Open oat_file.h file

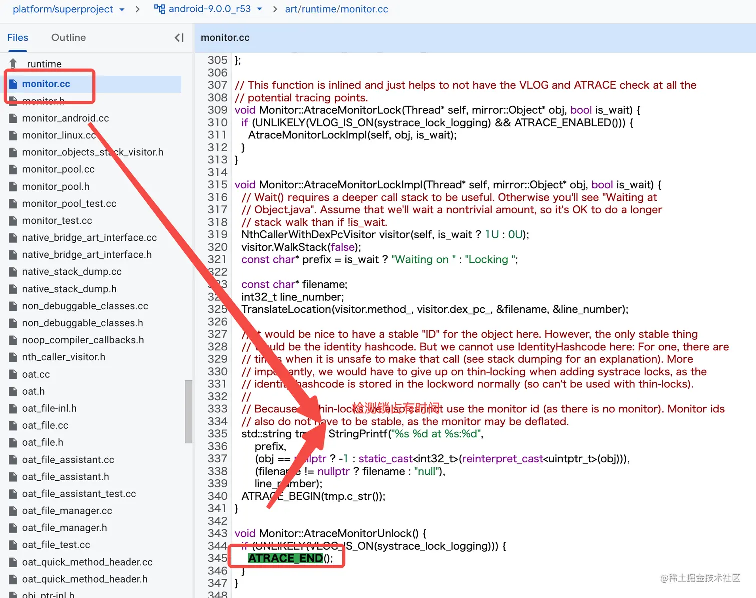click(x=43, y=442)
